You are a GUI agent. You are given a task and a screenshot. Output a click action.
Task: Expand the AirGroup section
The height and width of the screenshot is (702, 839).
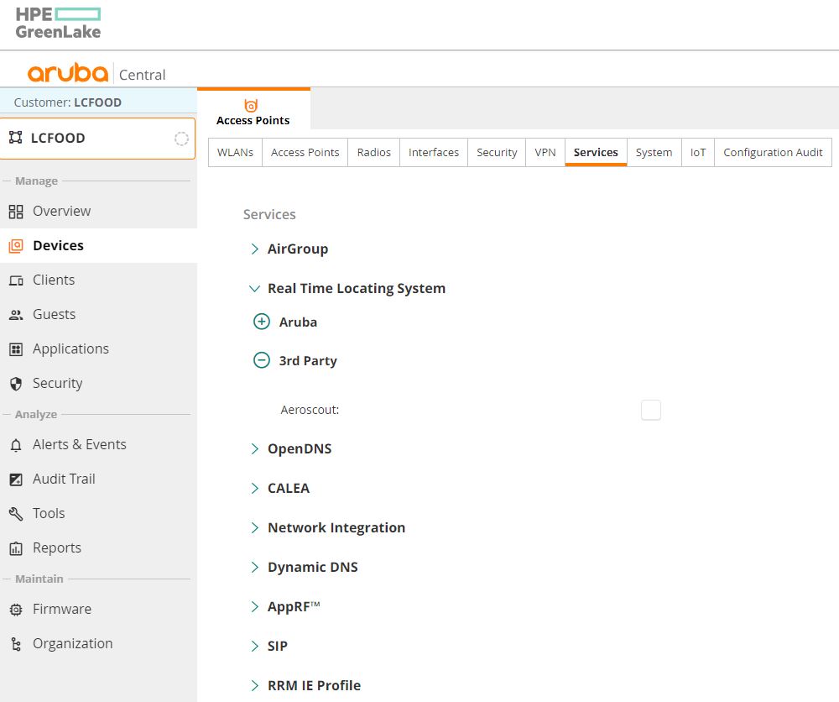pos(254,249)
